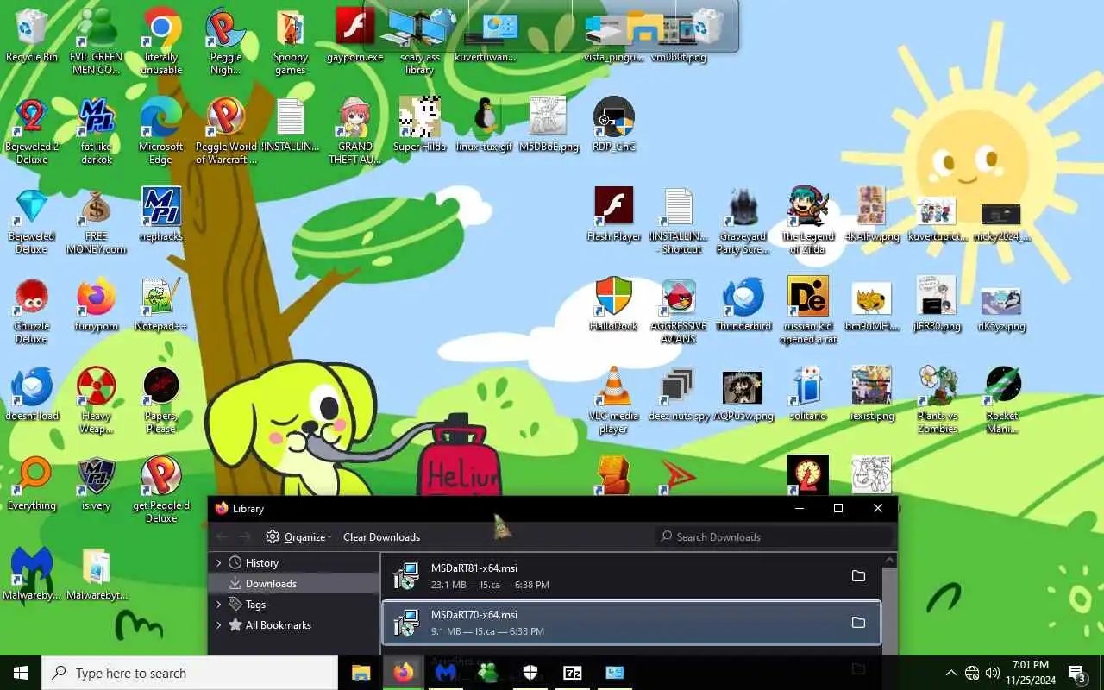
Task: Select the Bejeweled Deluxe diamond icon
Action: [32, 221]
